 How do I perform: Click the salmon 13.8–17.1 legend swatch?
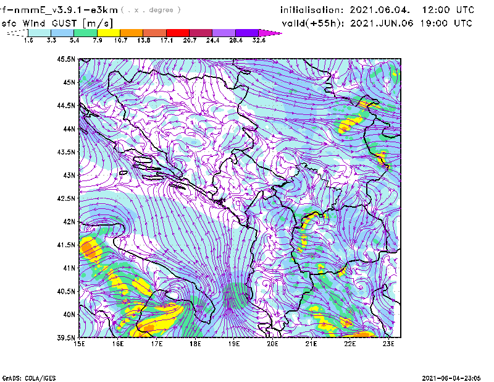(155, 33)
